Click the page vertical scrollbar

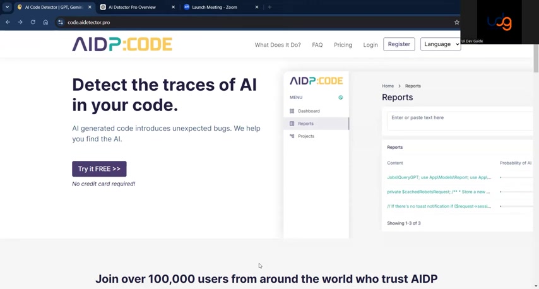[x=536, y=57]
